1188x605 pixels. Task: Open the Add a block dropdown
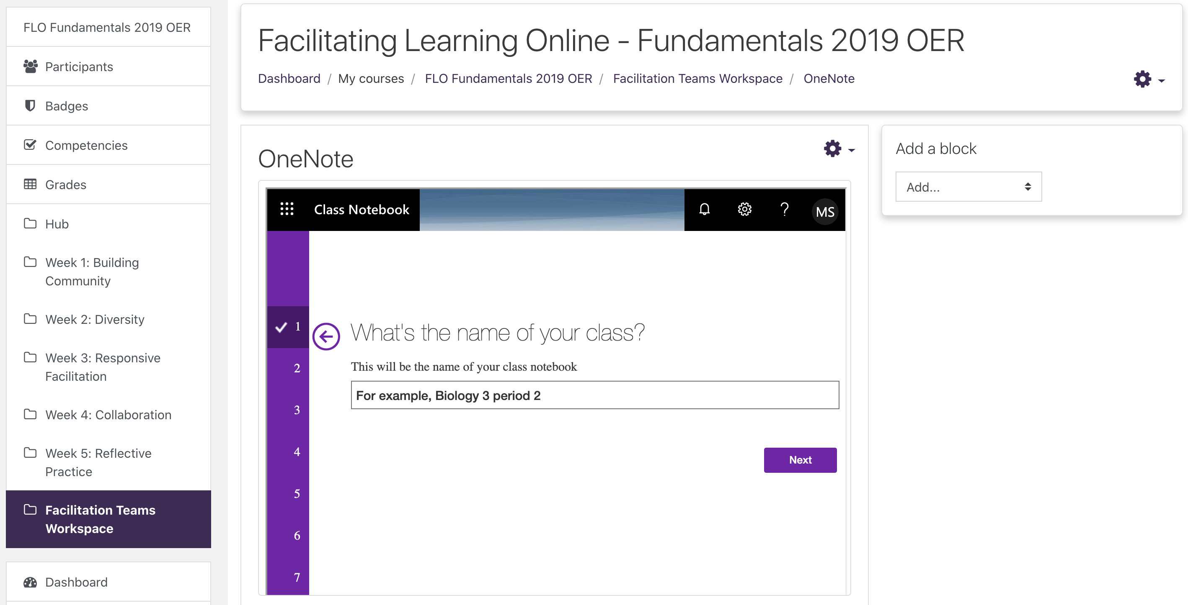click(968, 187)
